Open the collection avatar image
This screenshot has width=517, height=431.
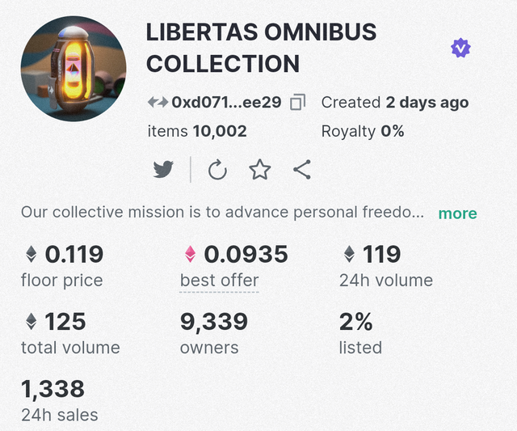pos(74,69)
